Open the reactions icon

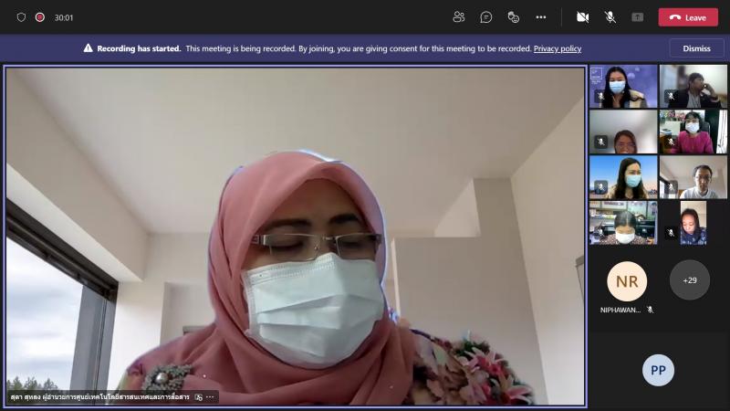pyautogui.click(x=513, y=17)
